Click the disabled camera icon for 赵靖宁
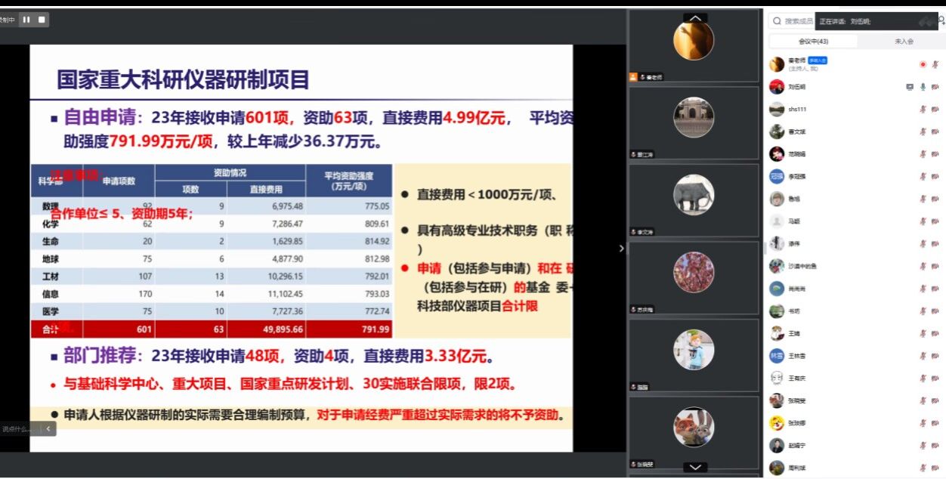This screenshot has height=479, width=946. point(935,446)
